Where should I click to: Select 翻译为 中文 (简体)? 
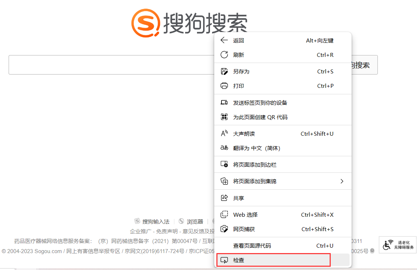(283, 148)
